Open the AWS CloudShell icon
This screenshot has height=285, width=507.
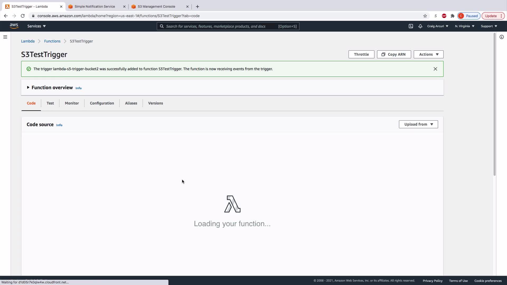coord(411,26)
